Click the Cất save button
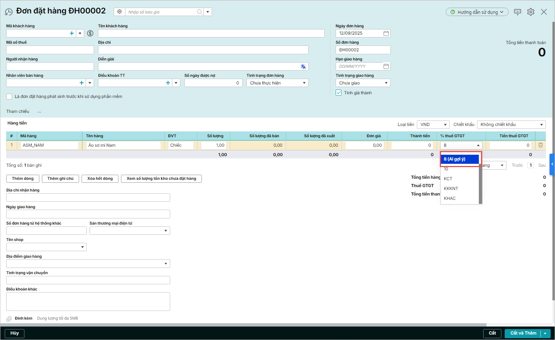Viewport: 555px width, 340px height. [x=492, y=333]
